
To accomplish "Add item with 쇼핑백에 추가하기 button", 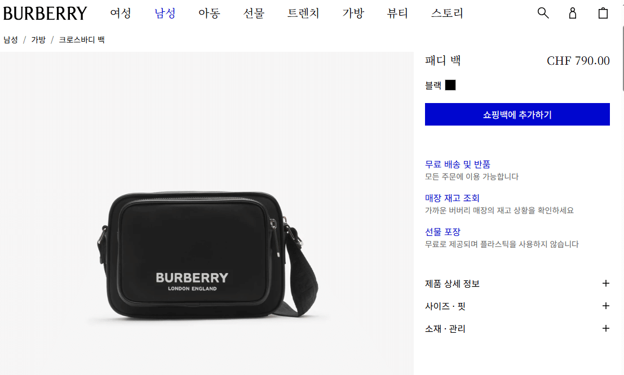I will coord(517,114).
